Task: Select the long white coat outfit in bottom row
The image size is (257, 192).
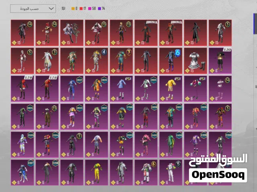Action: 121,172
